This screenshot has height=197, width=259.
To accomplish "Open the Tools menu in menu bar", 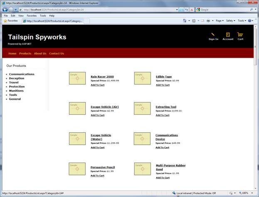I will (43, 16).
